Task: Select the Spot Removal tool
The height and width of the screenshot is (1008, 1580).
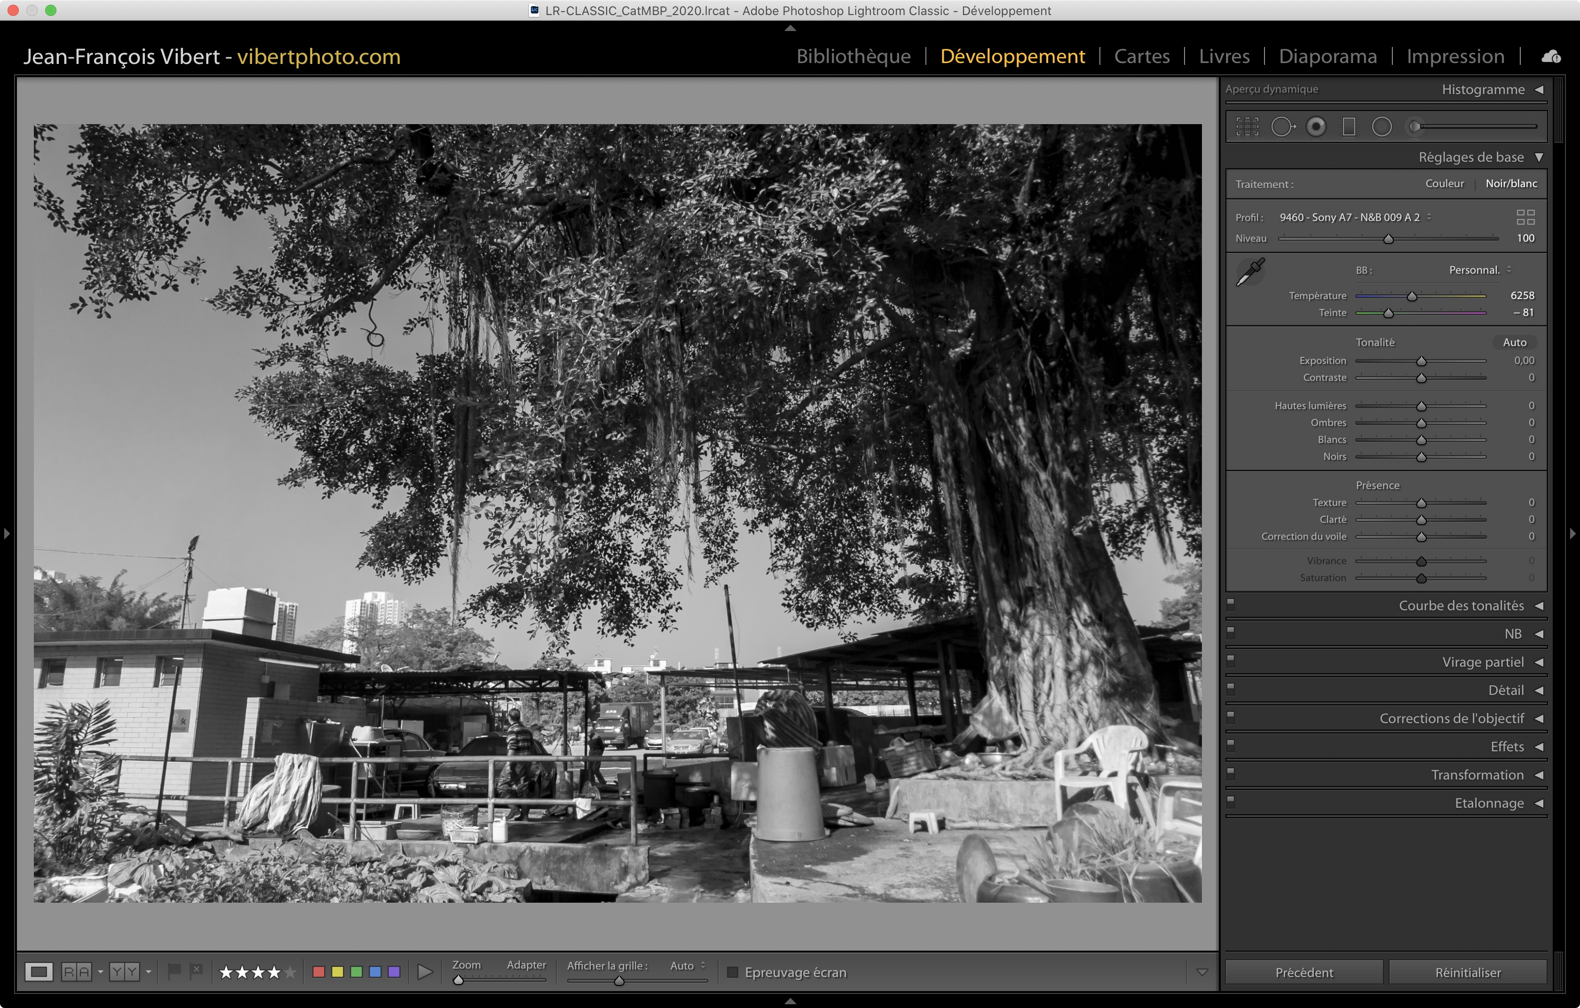Action: 1282,126
